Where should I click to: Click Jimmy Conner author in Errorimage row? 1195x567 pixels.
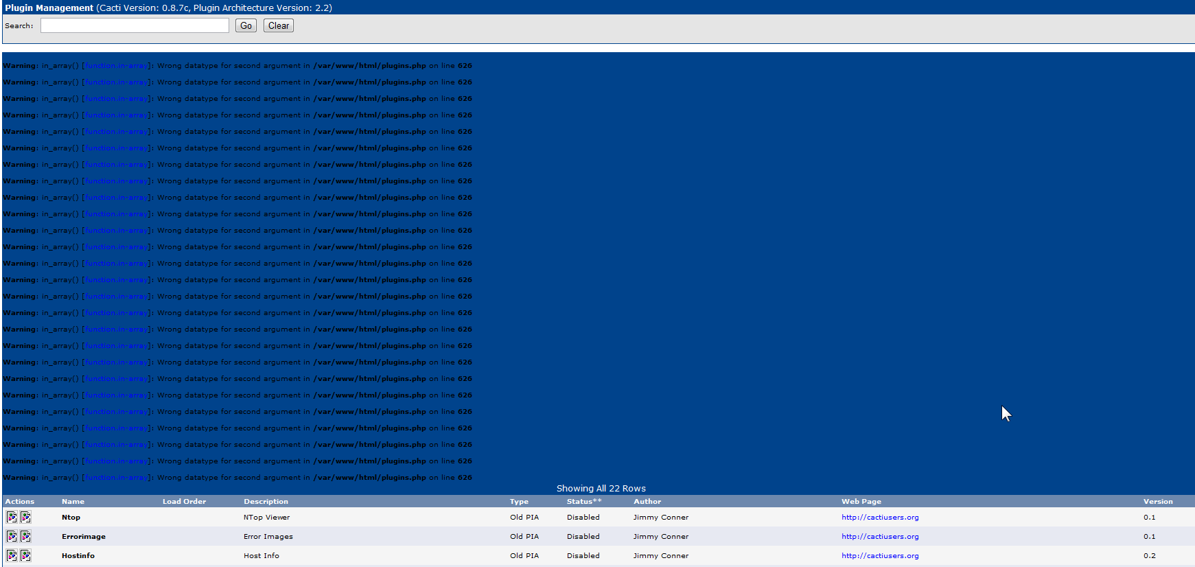coord(661,537)
